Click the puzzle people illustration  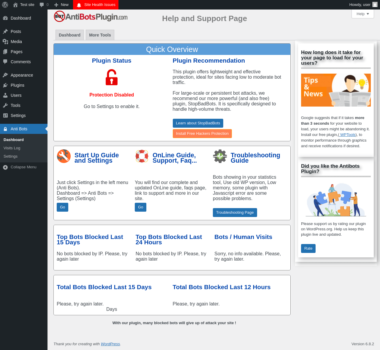click(x=336, y=200)
